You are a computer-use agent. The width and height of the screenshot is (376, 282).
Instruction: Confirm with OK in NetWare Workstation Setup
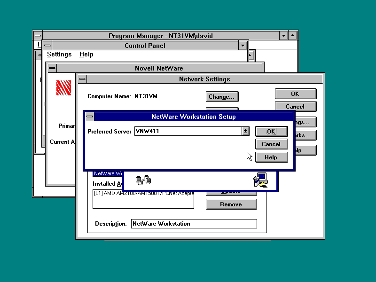272,132
